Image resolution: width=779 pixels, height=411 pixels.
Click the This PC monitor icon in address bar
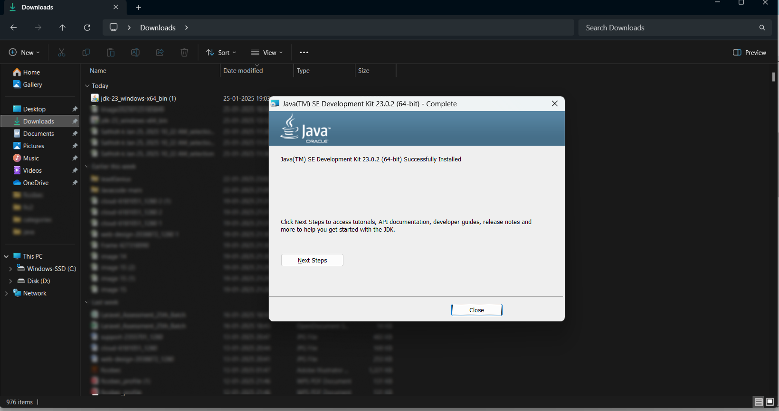coord(114,27)
